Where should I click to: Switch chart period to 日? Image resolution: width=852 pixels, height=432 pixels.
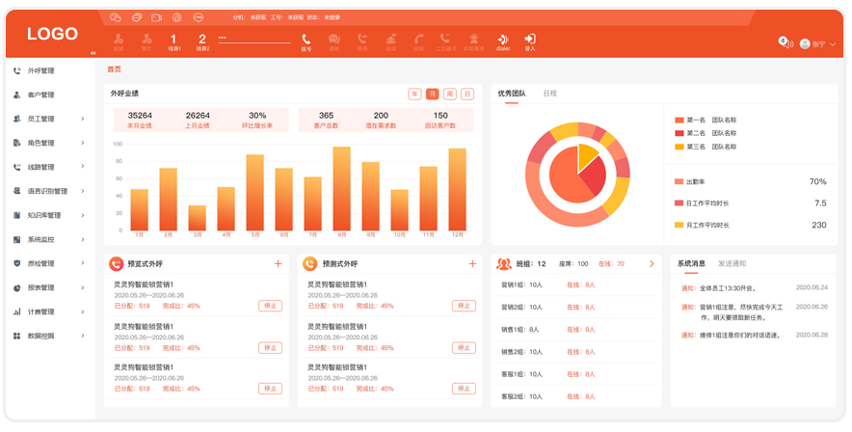467,94
